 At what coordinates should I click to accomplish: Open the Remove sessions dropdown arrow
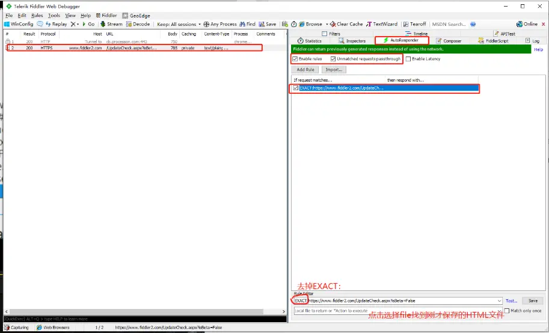click(78, 24)
